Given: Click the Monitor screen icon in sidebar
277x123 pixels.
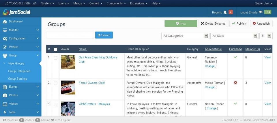Looking at the screenshot, I should coord(5,30).
